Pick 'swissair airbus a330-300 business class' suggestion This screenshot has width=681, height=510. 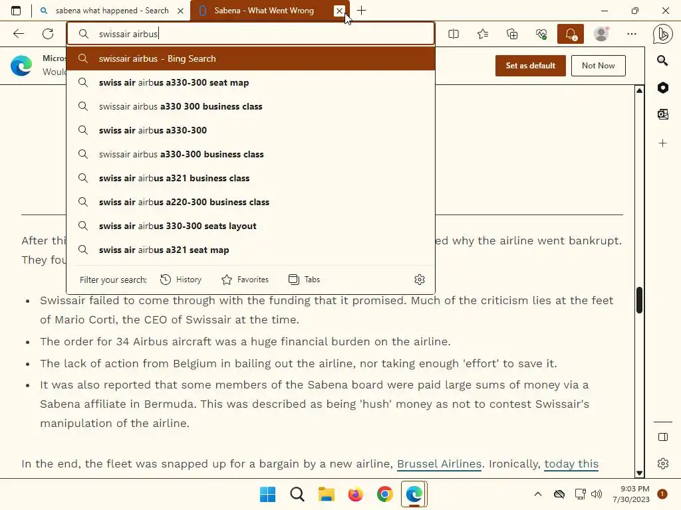coord(251,154)
